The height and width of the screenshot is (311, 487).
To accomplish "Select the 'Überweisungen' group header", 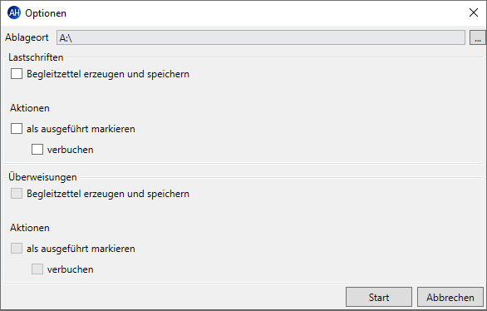I will pyautogui.click(x=42, y=177).
